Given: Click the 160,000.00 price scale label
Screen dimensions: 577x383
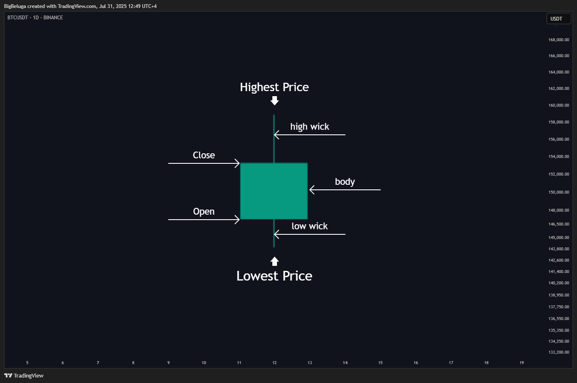Looking at the screenshot, I should pyautogui.click(x=559, y=105).
